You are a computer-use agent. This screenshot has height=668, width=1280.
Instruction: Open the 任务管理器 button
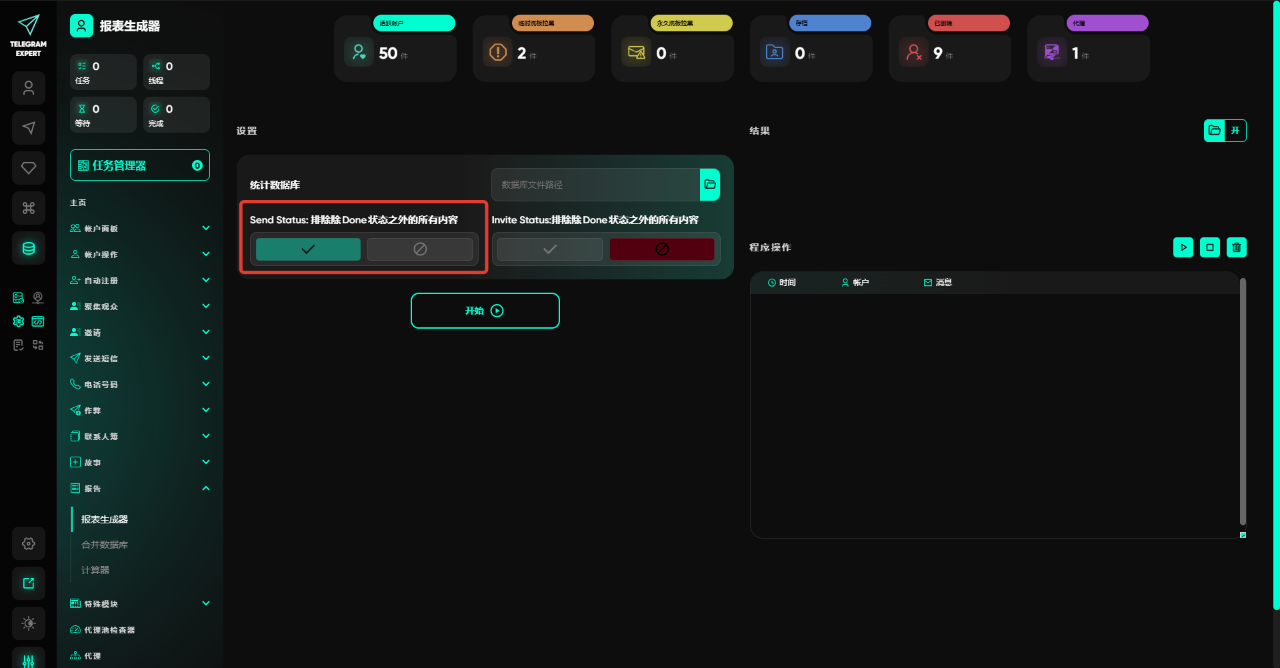coord(139,165)
